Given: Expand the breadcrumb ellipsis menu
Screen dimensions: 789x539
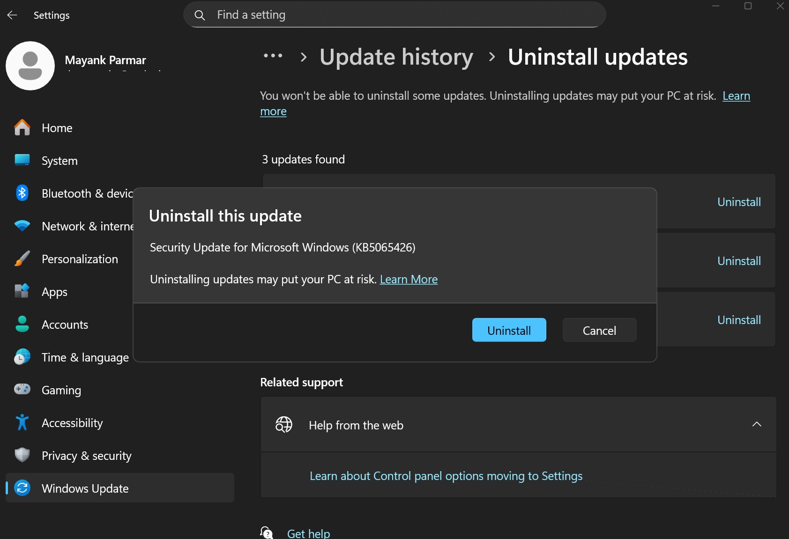Looking at the screenshot, I should tap(273, 56).
